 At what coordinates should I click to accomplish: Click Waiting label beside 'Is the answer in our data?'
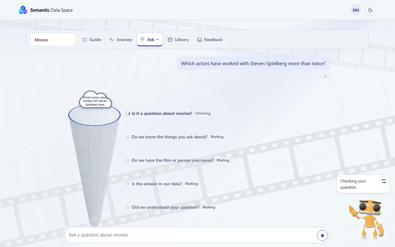(x=191, y=184)
